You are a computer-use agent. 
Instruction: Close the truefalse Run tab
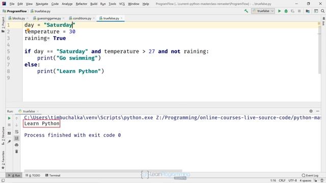(x=38, y=111)
